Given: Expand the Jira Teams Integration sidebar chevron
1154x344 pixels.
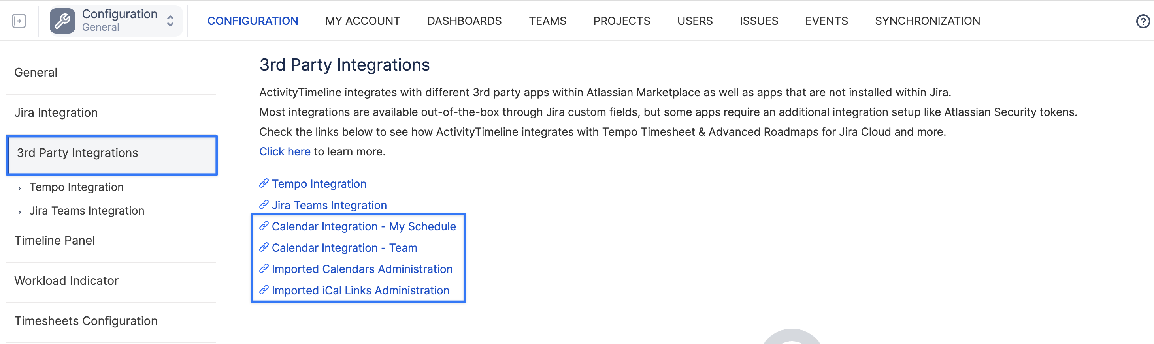Looking at the screenshot, I should [x=20, y=212].
